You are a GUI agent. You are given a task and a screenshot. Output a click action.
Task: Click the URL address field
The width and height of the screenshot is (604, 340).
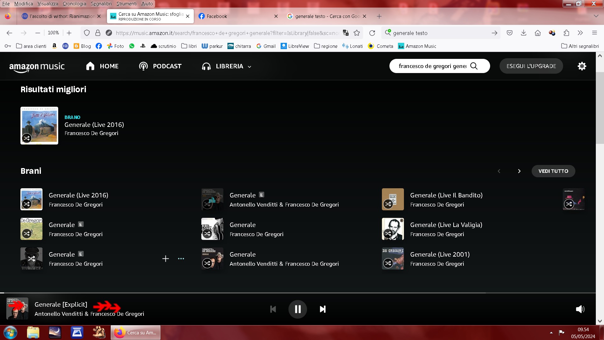click(227, 33)
